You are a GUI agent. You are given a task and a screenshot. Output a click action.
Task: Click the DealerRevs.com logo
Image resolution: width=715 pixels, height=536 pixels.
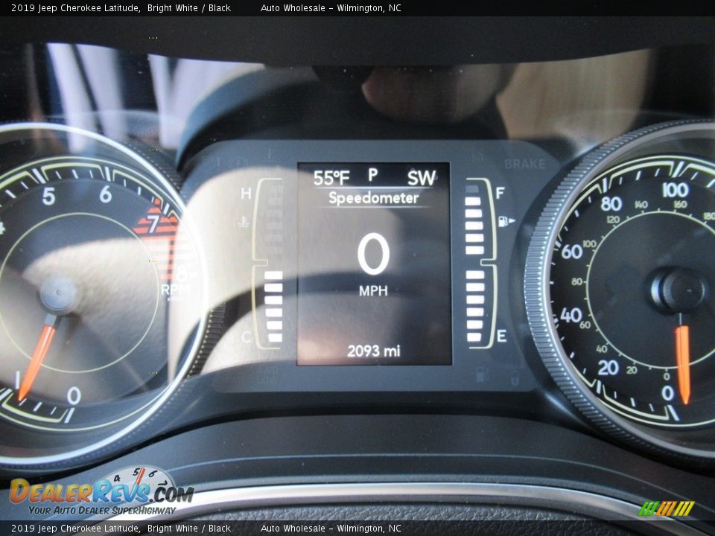pos(101,491)
